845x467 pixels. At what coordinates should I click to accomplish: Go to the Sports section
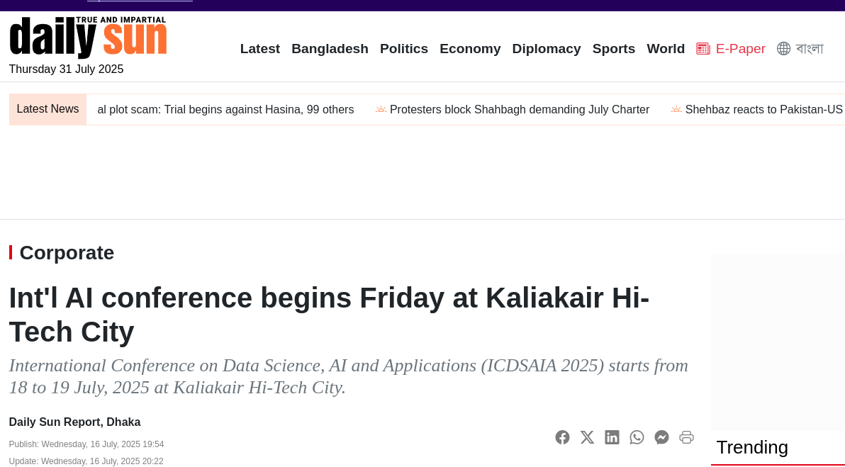point(614,49)
